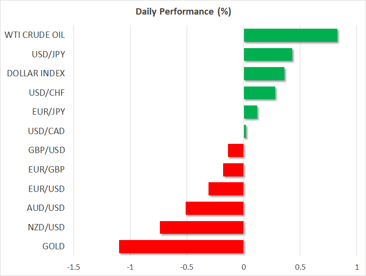Click the -1 axis tick label
366x276 pixels.
click(x=130, y=267)
